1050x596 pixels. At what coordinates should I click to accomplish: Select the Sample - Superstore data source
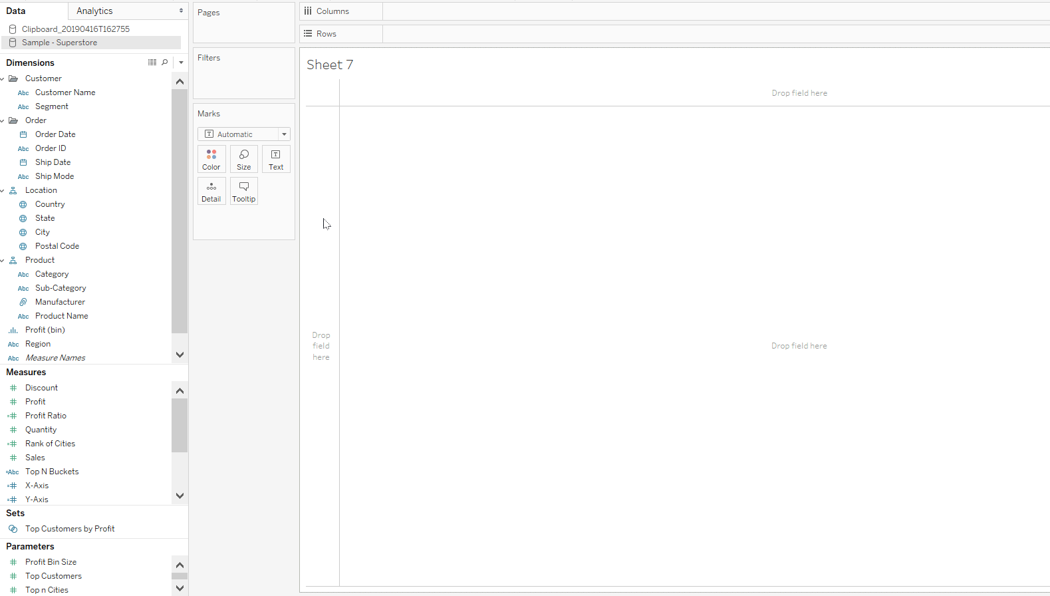pos(59,43)
